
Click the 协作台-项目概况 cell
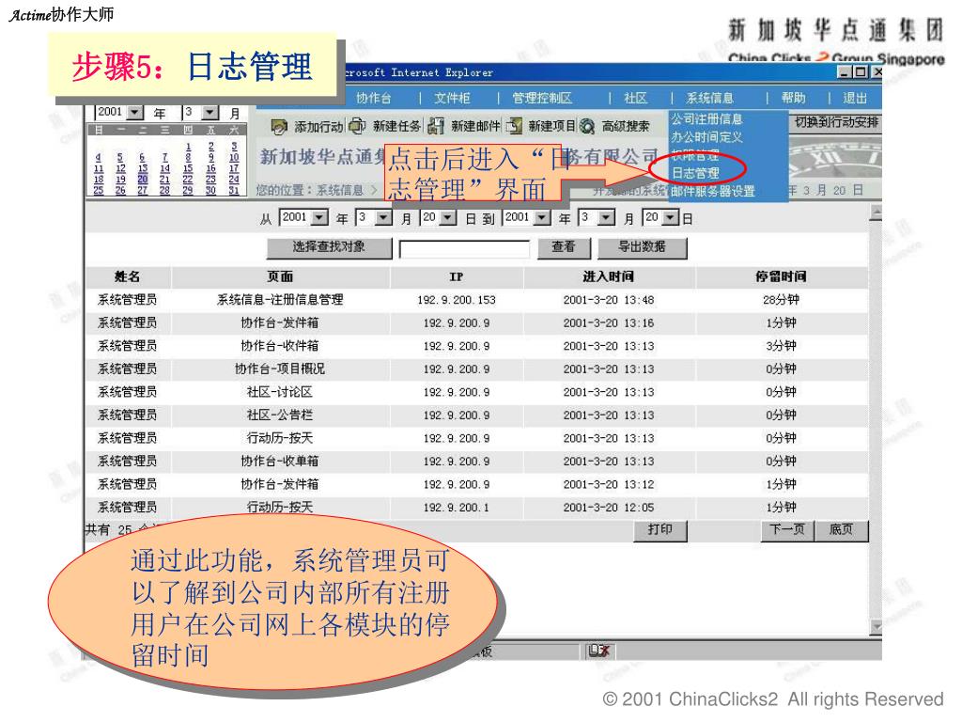click(x=280, y=369)
